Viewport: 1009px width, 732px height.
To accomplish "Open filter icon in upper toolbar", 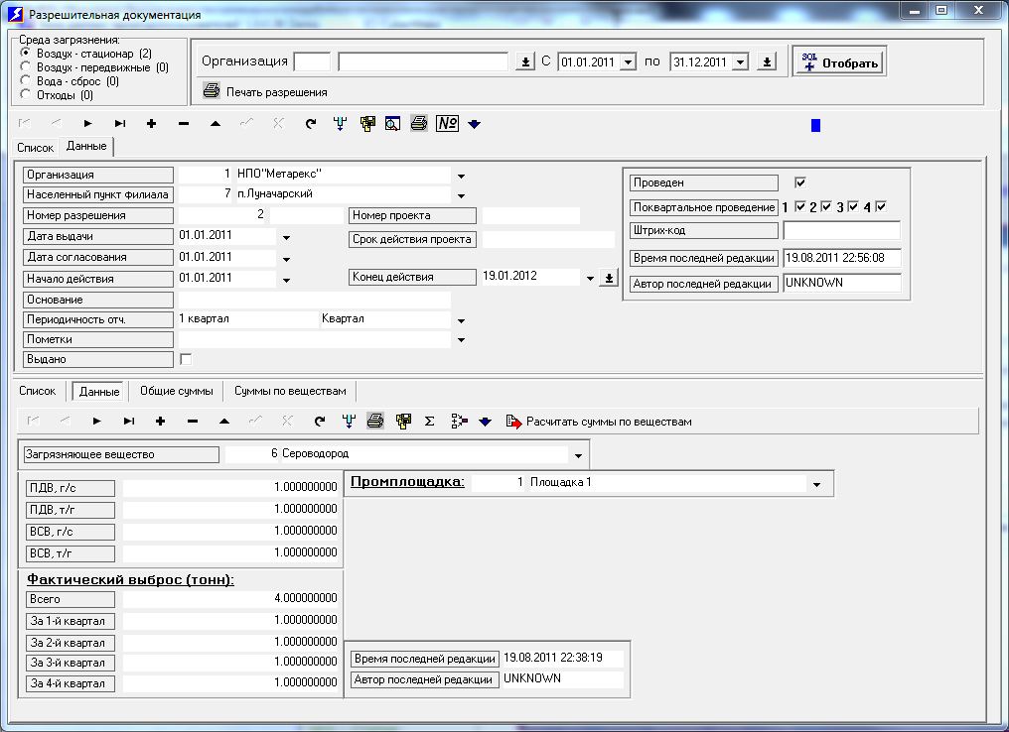I will pos(341,123).
